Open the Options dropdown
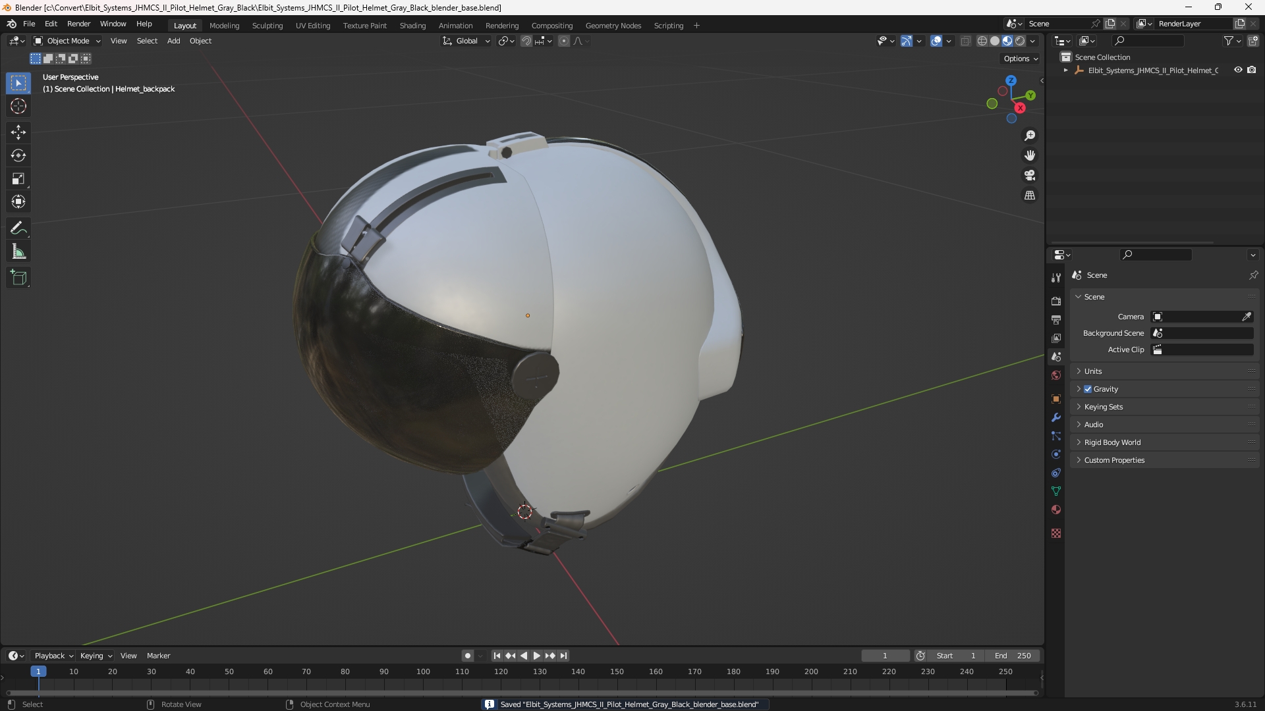 1021,59
